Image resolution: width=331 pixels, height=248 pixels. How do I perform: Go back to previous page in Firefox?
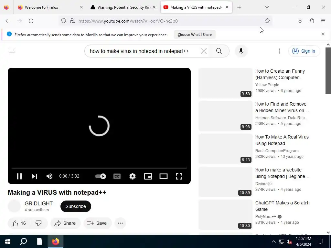8,21
